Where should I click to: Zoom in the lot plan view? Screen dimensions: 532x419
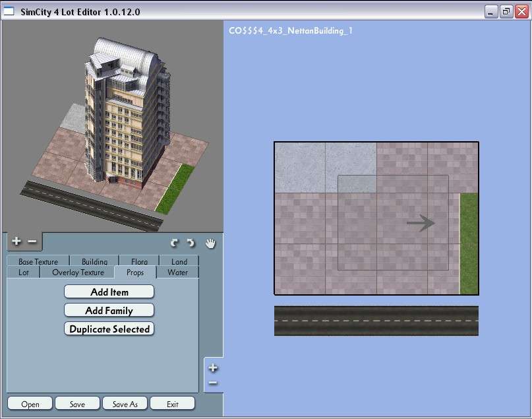tap(213, 368)
